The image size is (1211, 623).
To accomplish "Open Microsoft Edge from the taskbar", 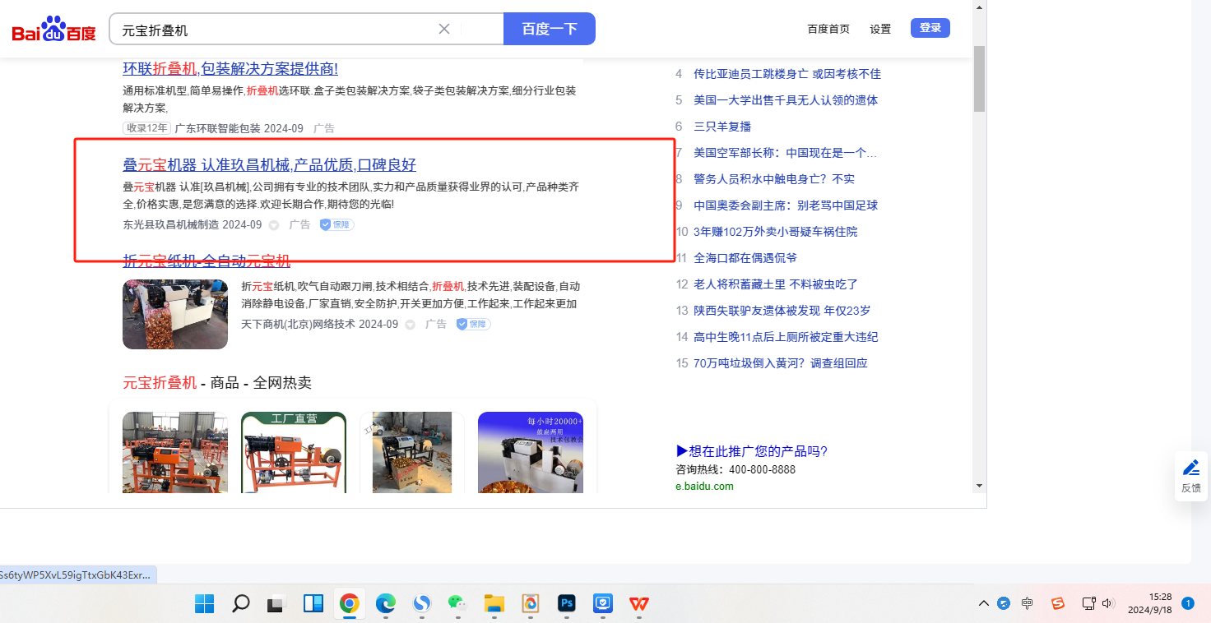I will click(385, 604).
